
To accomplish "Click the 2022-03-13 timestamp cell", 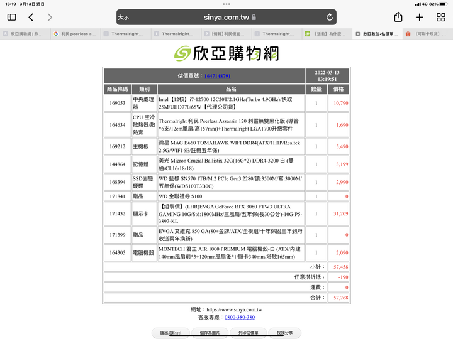I will click(327, 76).
